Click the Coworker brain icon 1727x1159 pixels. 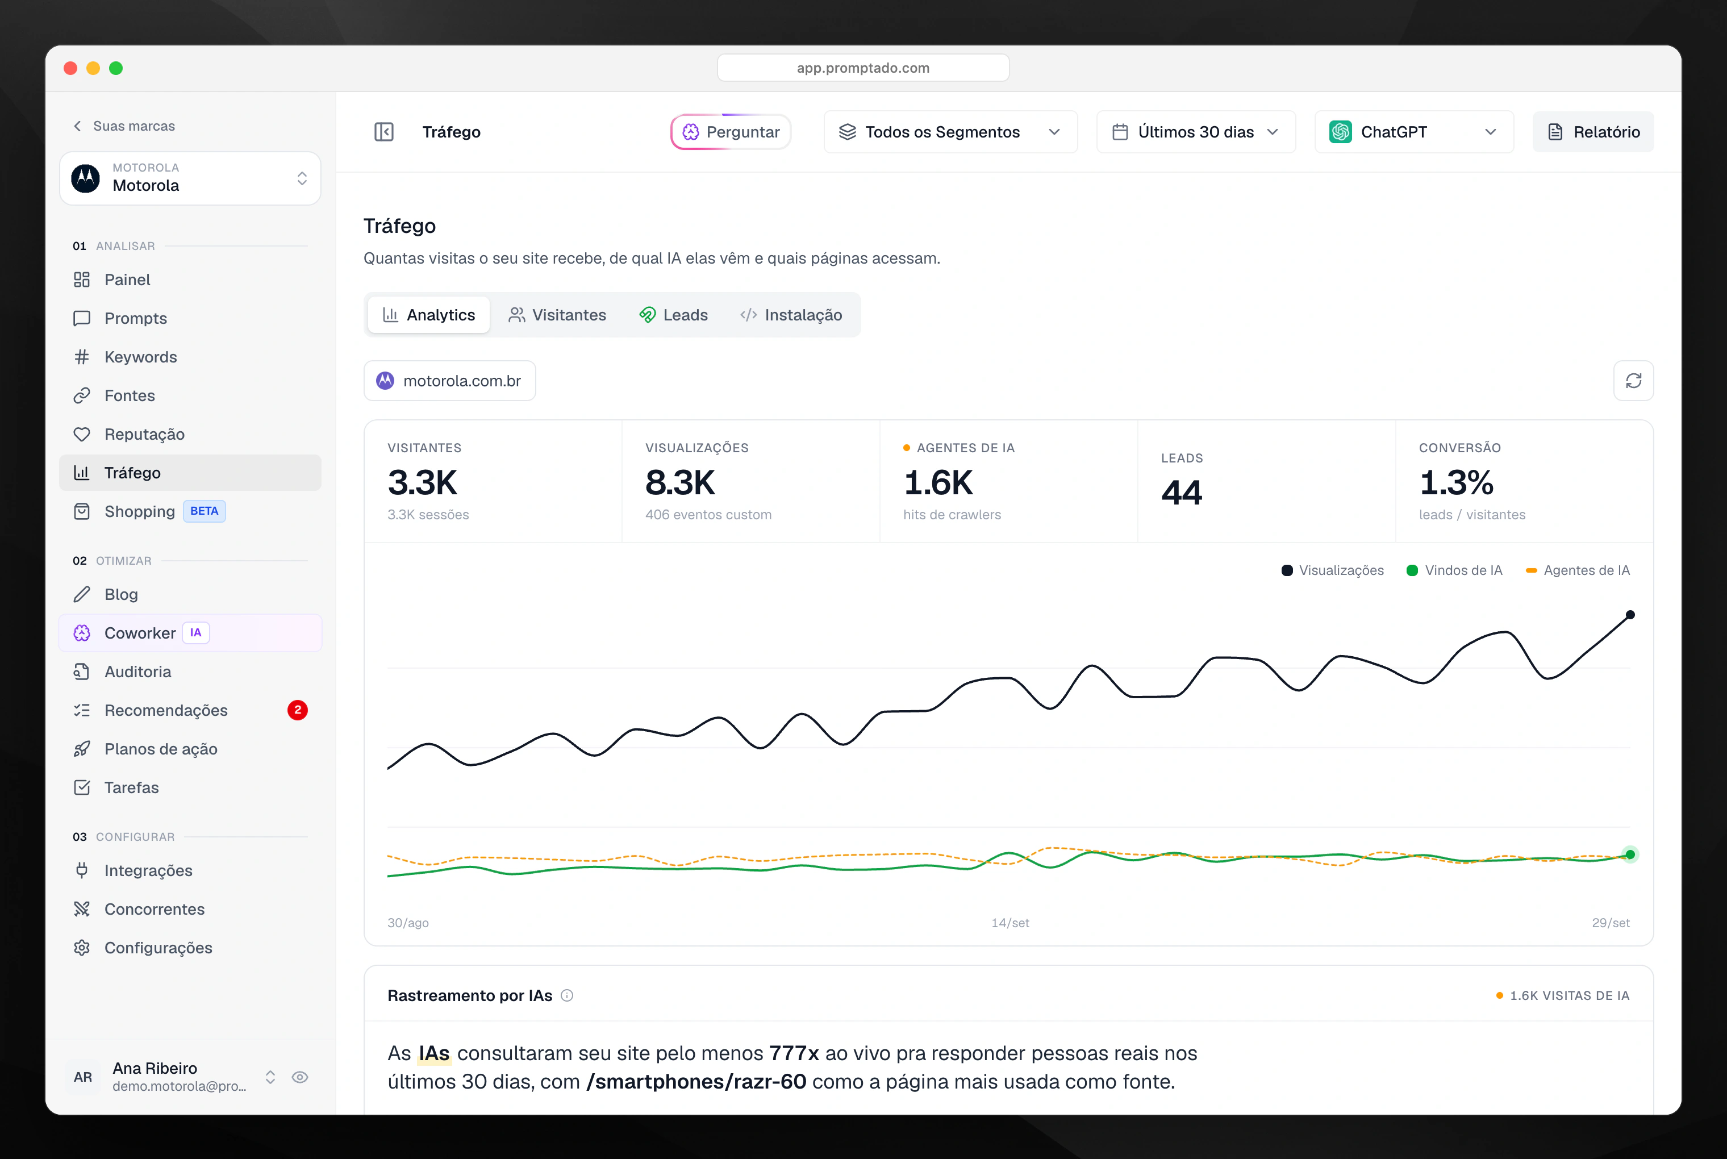point(82,633)
